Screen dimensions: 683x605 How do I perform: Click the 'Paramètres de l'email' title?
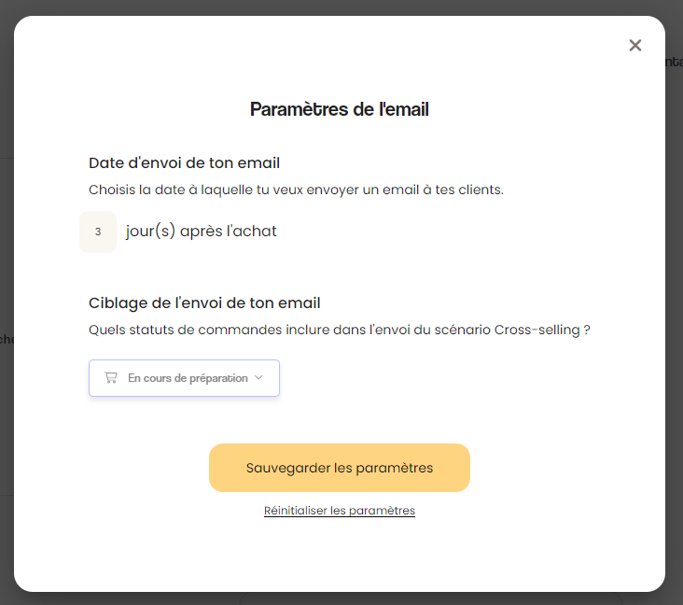(340, 109)
